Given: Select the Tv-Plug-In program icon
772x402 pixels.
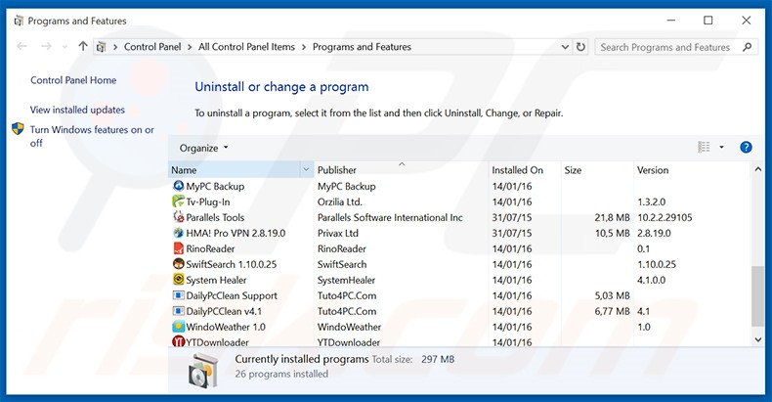Looking at the screenshot, I should click(178, 201).
